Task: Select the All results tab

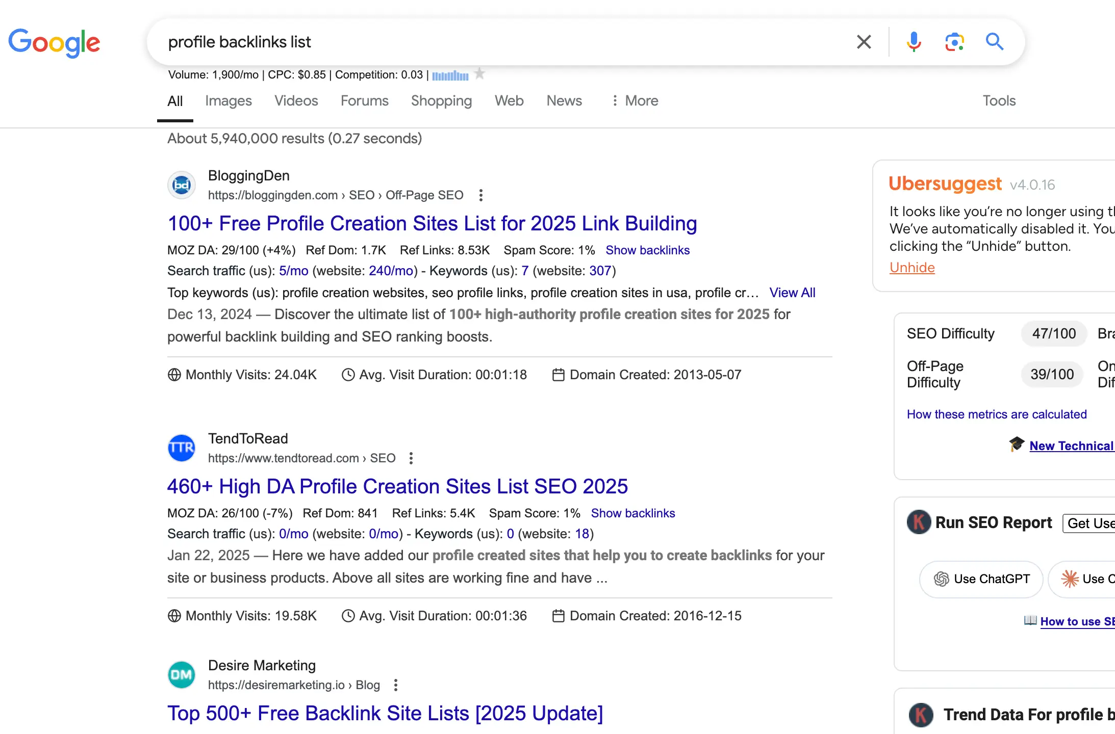Action: (x=175, y=101)
